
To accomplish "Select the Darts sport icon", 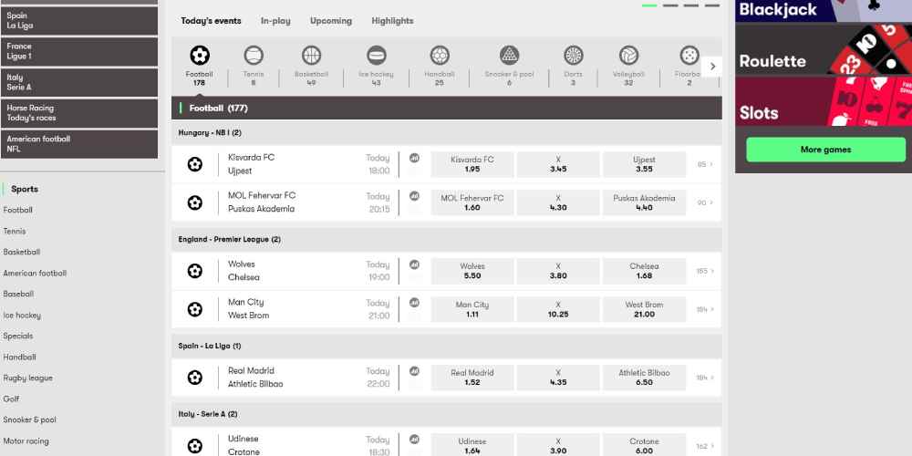I will (573, 57).
